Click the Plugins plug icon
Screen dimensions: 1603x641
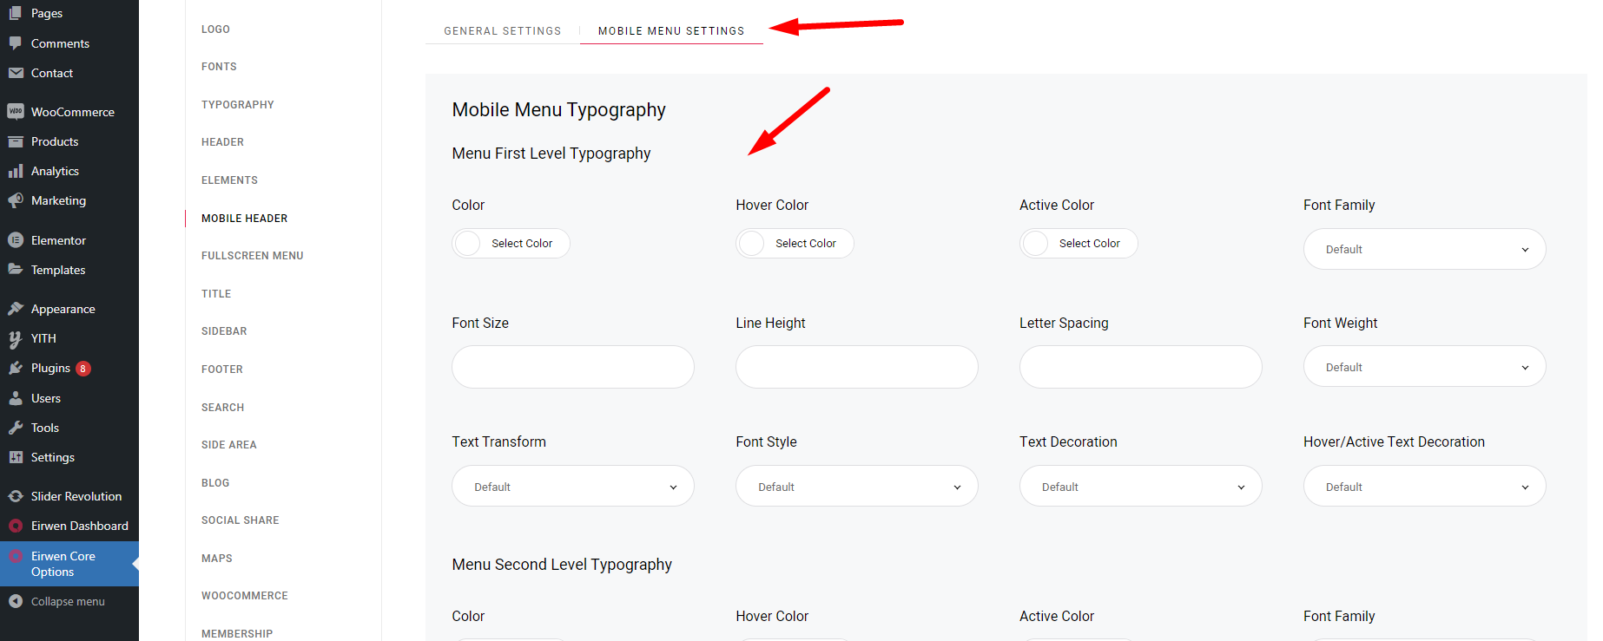[16, 368]
